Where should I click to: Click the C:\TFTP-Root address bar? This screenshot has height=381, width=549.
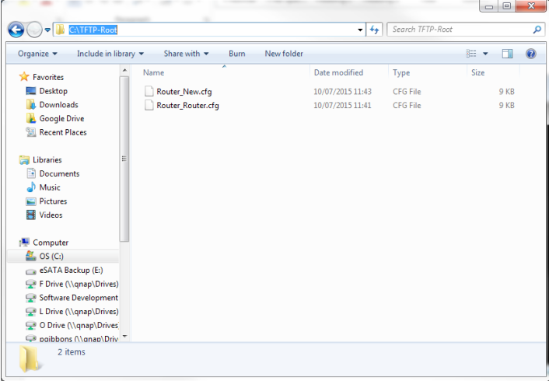(x=209, y=30)
